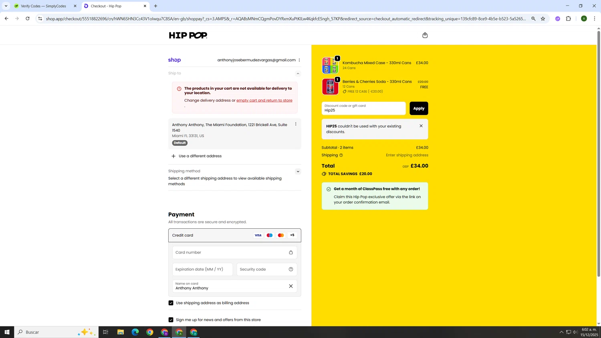The width and height of the screenshot is (601, 338).
Task: Switch to Verify Codes — SimplyCodes tab
Action: click(43, 6)
